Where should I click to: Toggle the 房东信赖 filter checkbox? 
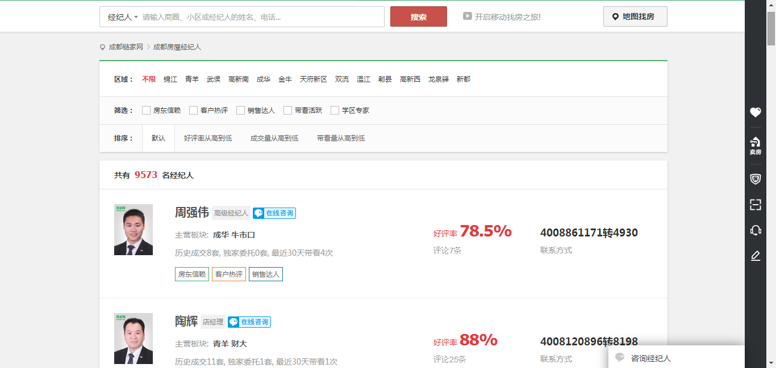[146, 111]
